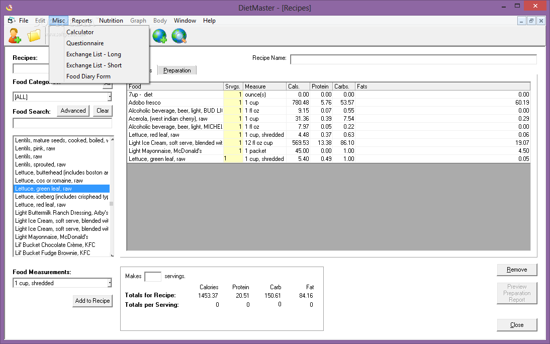Open the Window menu

pyautogui.click(x=185, y=21)
